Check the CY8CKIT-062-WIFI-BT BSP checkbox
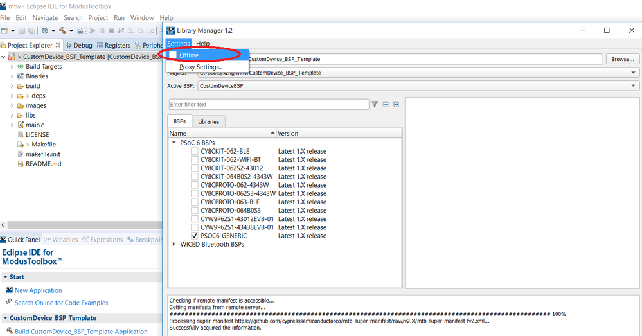The width and height of the screenshot is (642, 336). pos(195,159)
